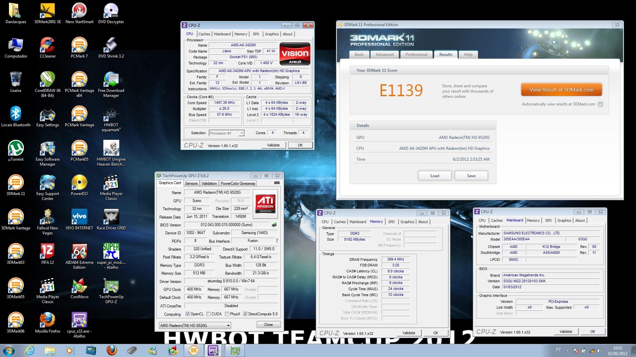Launch CorelDRAW X6 (64-Bit) shortcut
This screenshot has width=636, height=357.
(x=47, y=84)
